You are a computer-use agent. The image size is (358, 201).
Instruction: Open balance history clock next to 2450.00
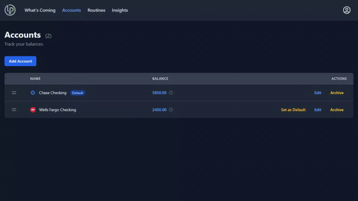coord(171,110)
